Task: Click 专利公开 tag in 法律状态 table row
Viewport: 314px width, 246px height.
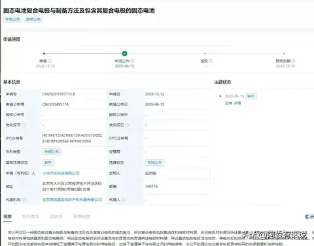Action: point(154,162)
